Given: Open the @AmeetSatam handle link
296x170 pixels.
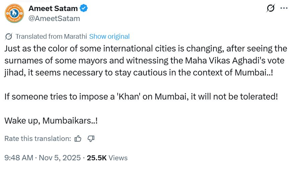Looking at the screenshot, I should point(54,18).
